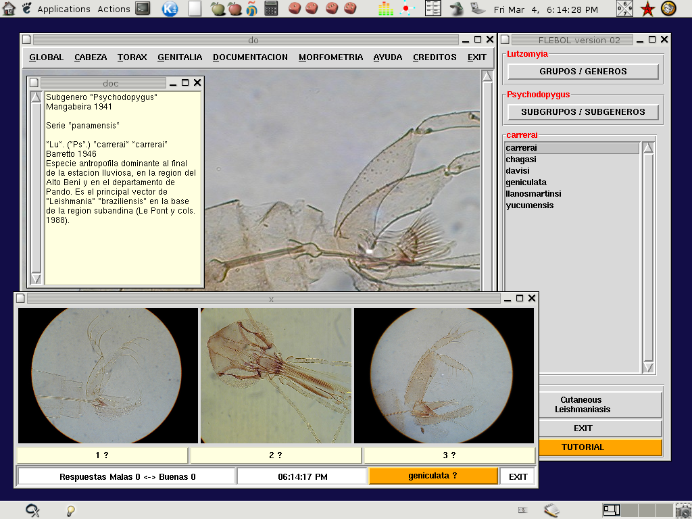Click the lightbulb icon in bottom panel

point(70,511)
